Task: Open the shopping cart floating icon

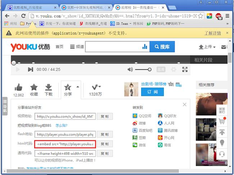Action: click(222, 121)
